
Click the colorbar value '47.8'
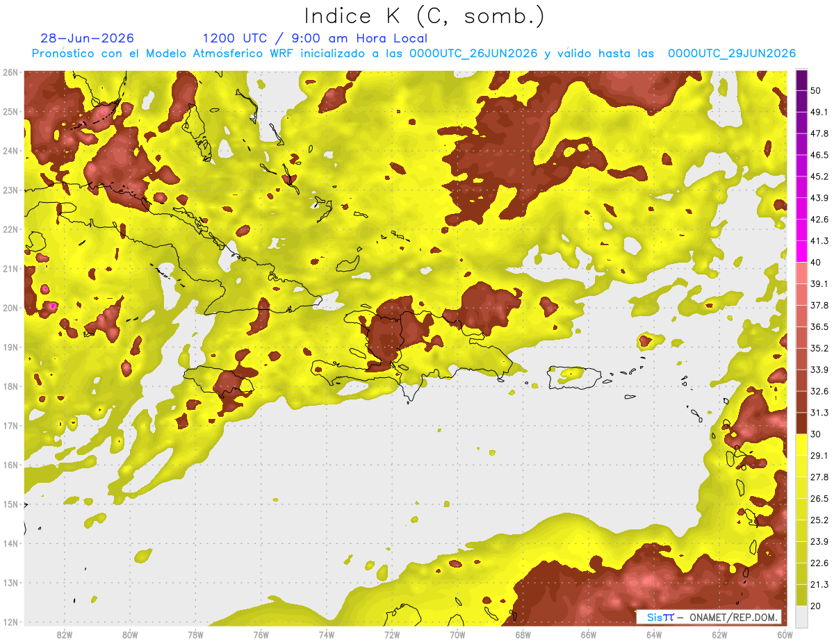pyautogui.click(x=819, y=133)
